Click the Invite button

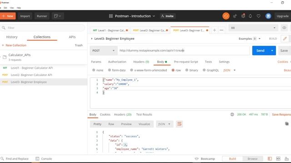pyautogui.click(x=167, y=16)
